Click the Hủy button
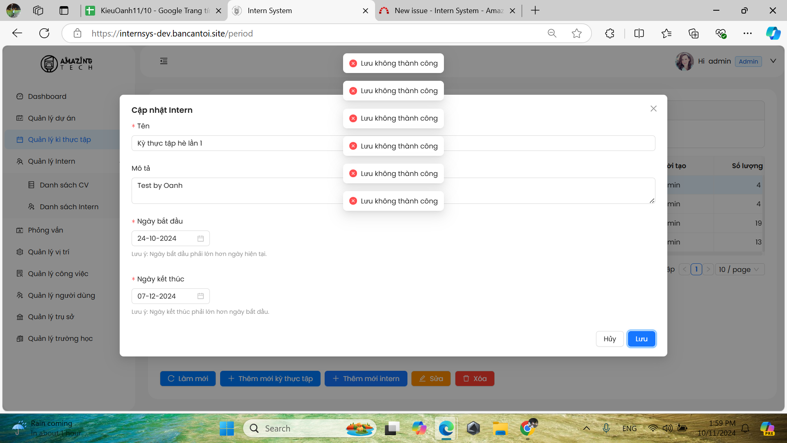Screen dimensions: 787x443 click(x=610, y=339)
